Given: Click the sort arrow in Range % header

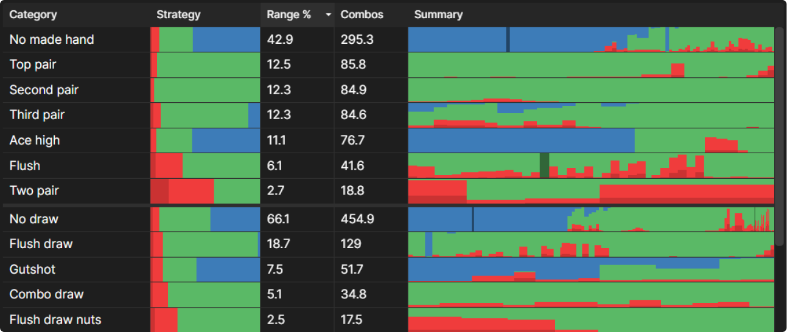Looking at the screenshot, I should point(329,15).
